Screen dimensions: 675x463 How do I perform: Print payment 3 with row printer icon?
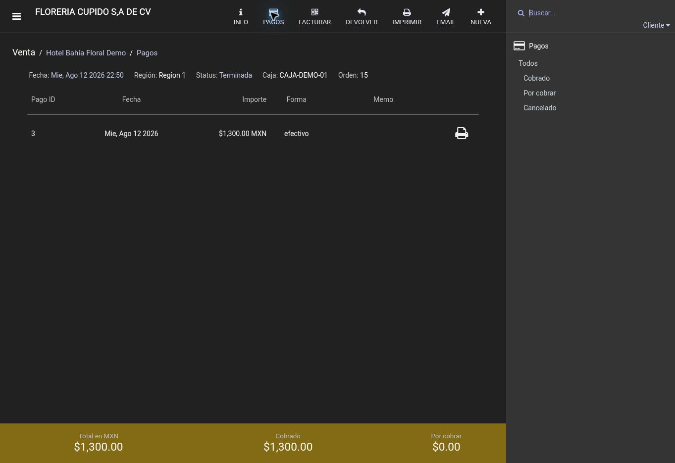(462, 133)
